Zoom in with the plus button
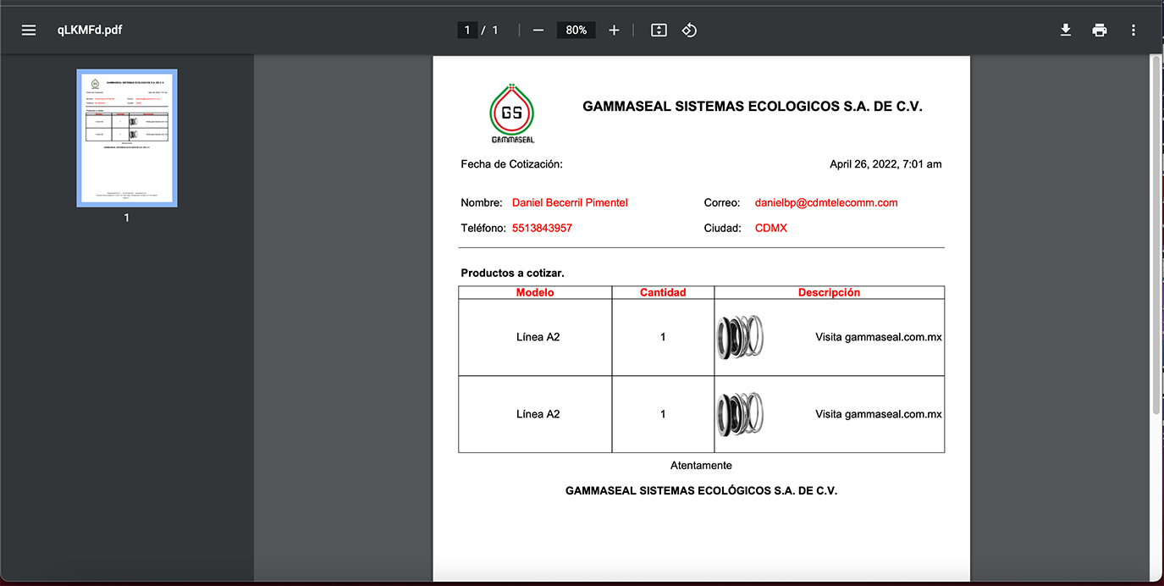 (614, 30)
